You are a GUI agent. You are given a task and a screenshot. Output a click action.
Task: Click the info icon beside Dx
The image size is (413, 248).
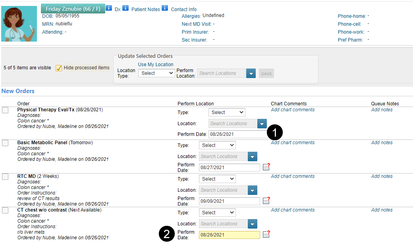point(125,8)
